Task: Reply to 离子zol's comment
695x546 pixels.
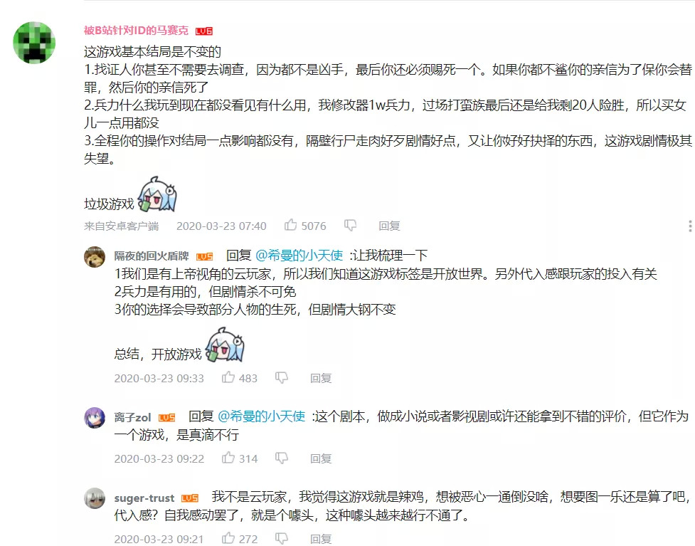Action: pyautogui.click(x=320, y=458)
